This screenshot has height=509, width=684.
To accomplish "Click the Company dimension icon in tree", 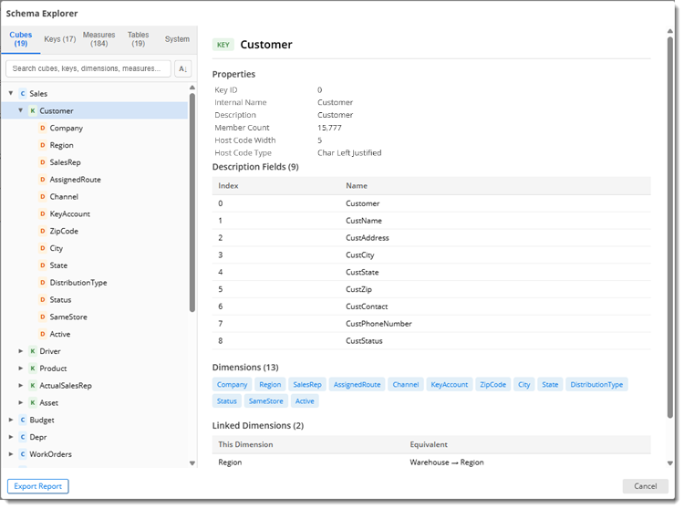I will (x=42, y=129).
